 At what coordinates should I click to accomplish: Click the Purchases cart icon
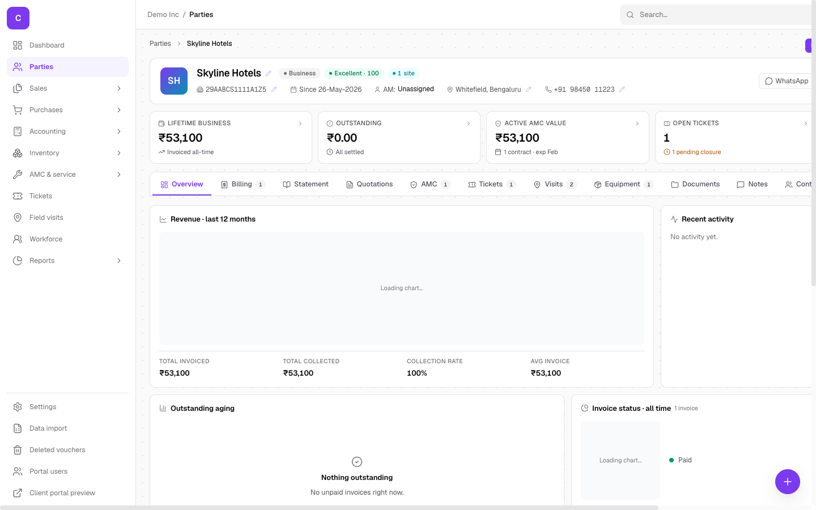(18, 110)
